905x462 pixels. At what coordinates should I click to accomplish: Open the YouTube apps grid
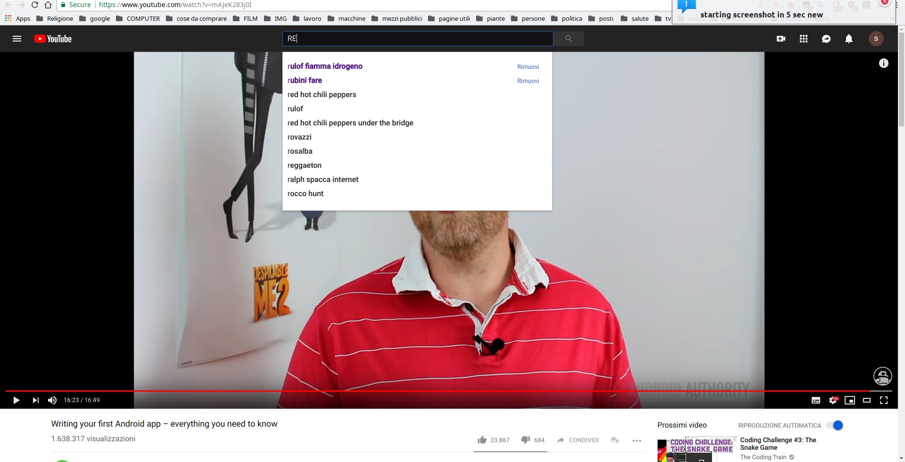click(804, 39)
